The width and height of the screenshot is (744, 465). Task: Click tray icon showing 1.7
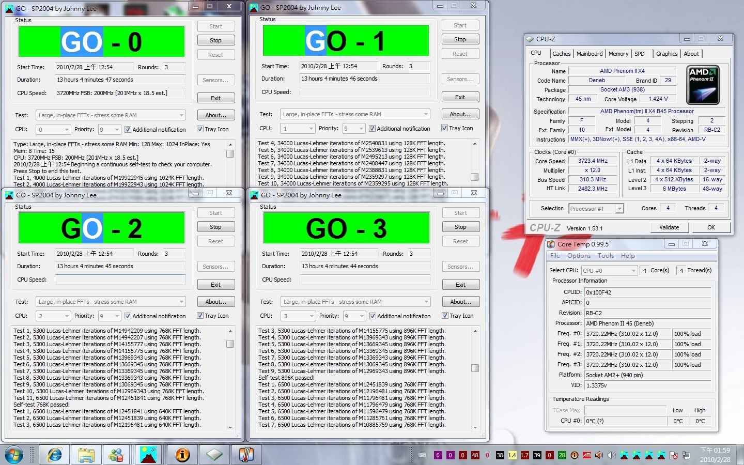coord(524,455)
